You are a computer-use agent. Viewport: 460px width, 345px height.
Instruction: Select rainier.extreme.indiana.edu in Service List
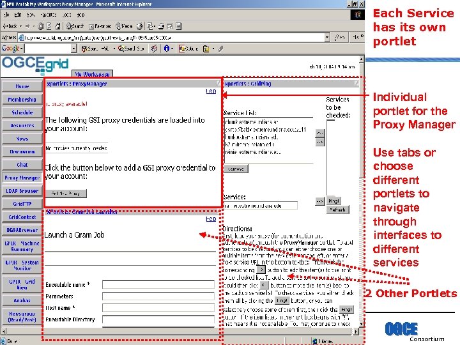pyautogui.click(x=253, y=152)
